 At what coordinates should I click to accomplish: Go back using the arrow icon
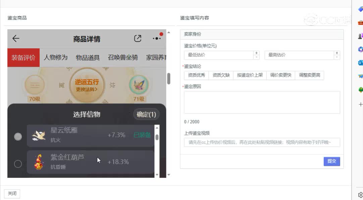pos(16,39)
